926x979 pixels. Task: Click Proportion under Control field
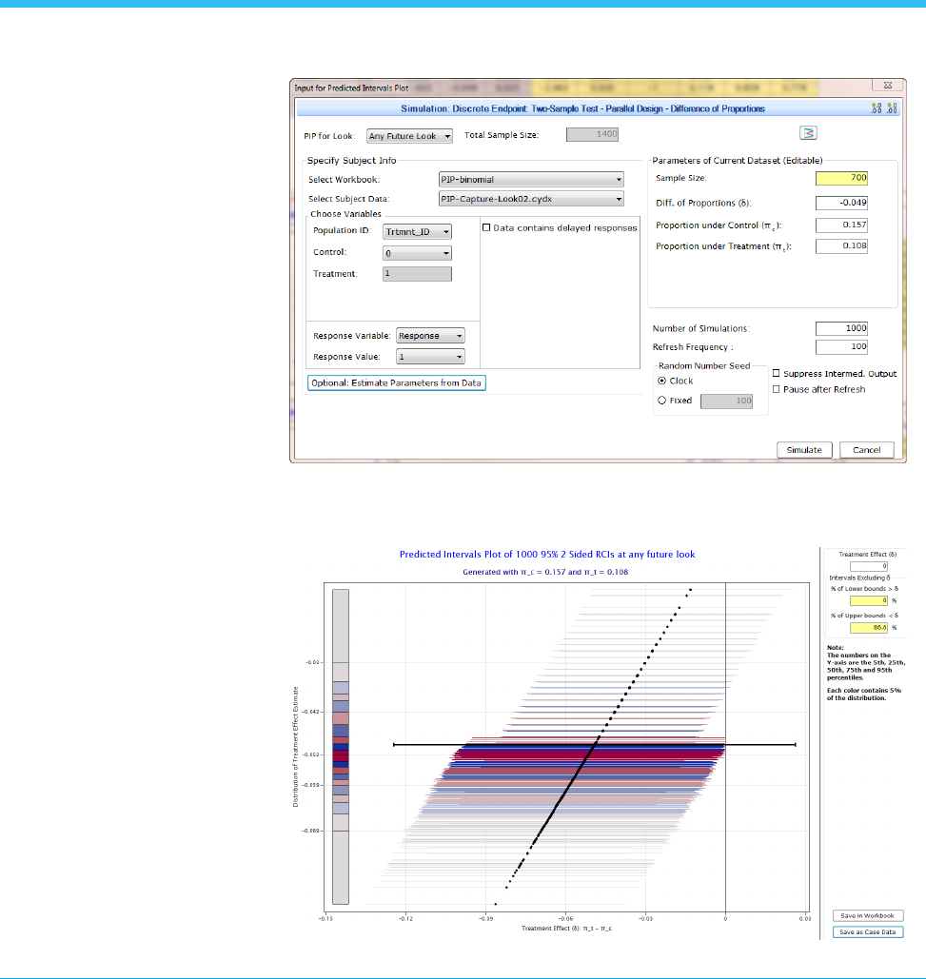[841, 225]
